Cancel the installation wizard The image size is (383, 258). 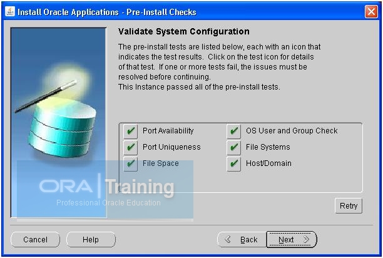[x=36, y=239]
